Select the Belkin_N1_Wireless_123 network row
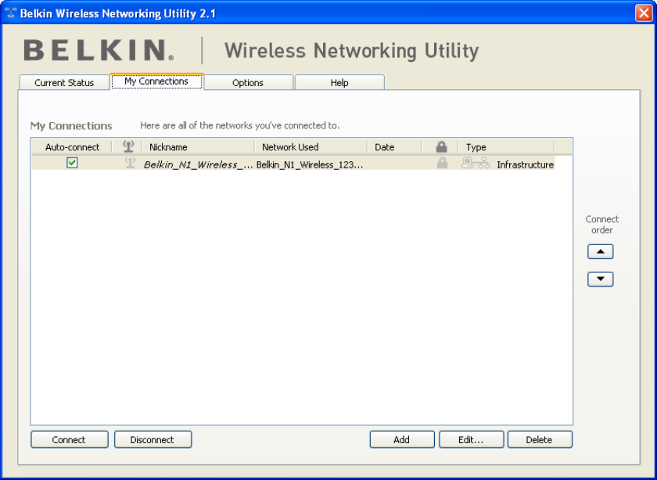Screen dimensions: 657x480 click(x=293, y=163)
